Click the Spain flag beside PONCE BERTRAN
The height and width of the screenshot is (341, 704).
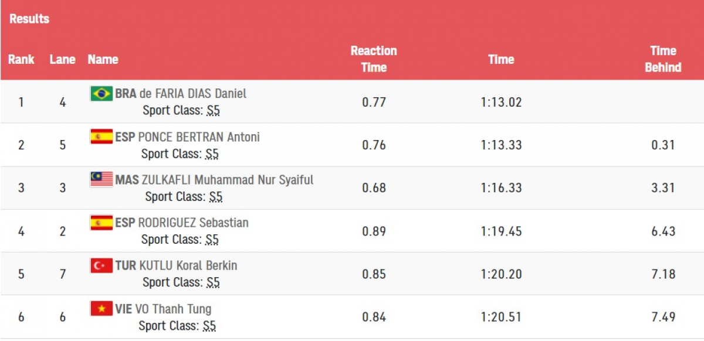click(101, 137)
